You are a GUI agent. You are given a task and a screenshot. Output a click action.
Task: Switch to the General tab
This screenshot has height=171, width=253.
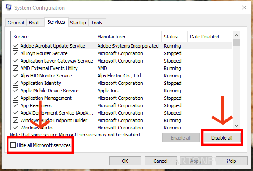tap(16, 23)
